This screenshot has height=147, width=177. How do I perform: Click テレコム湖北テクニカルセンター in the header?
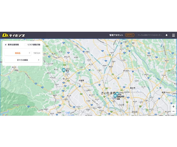(x=150, y=35)
